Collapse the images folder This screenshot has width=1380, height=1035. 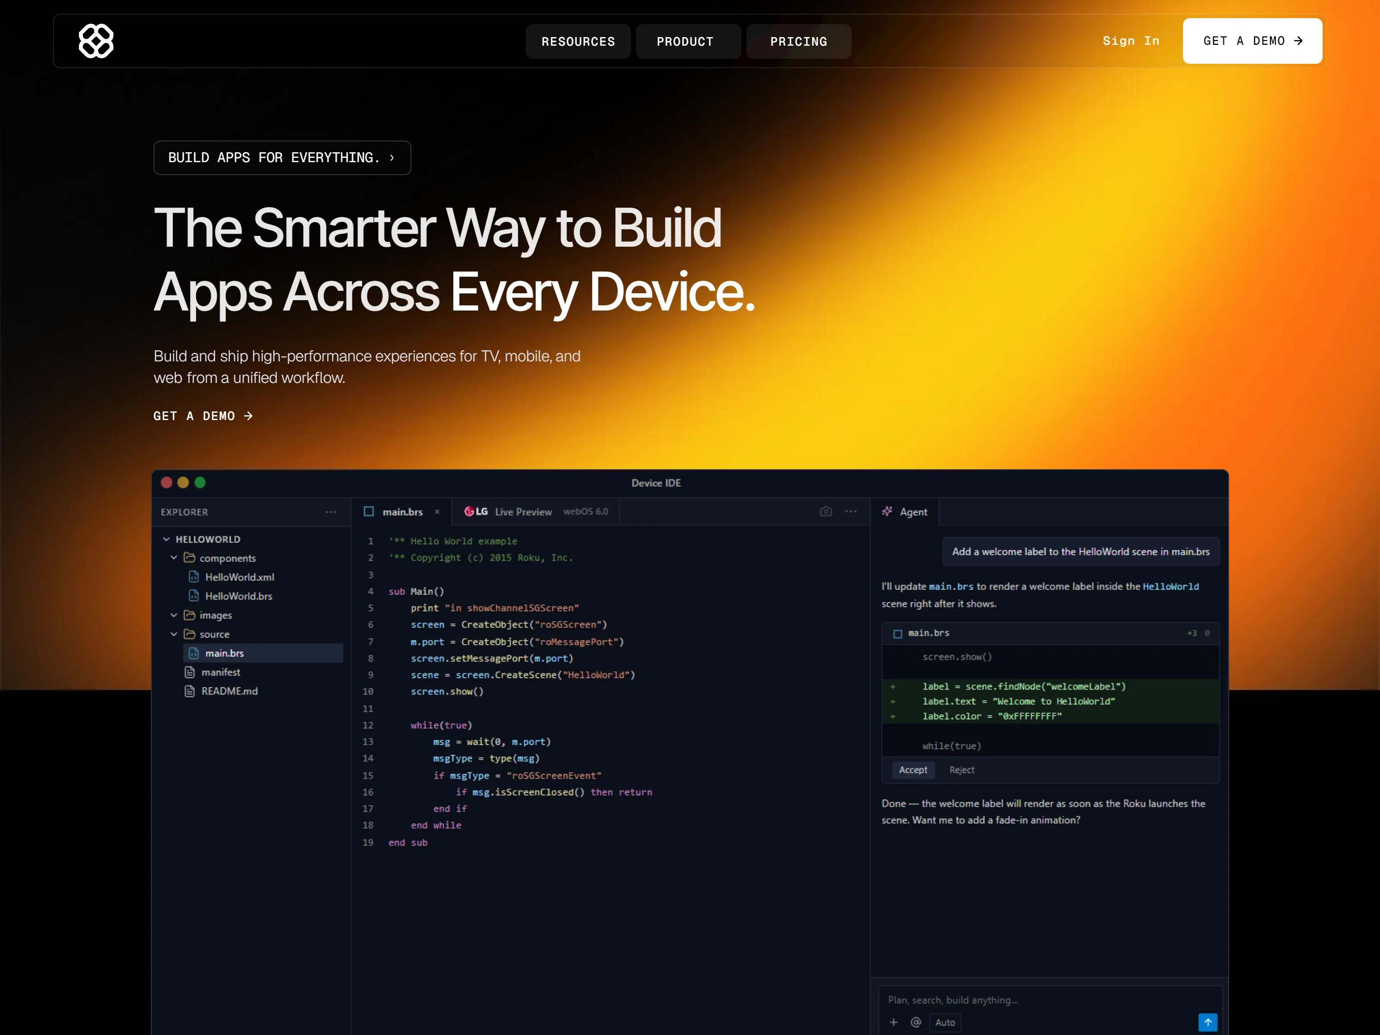pos(174,615)
